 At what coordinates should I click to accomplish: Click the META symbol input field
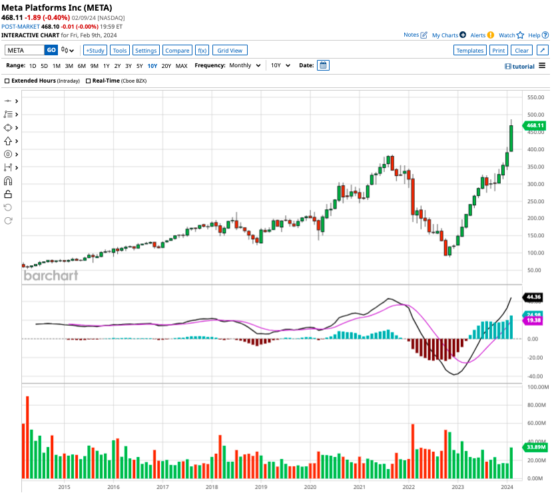click(25, 50)
